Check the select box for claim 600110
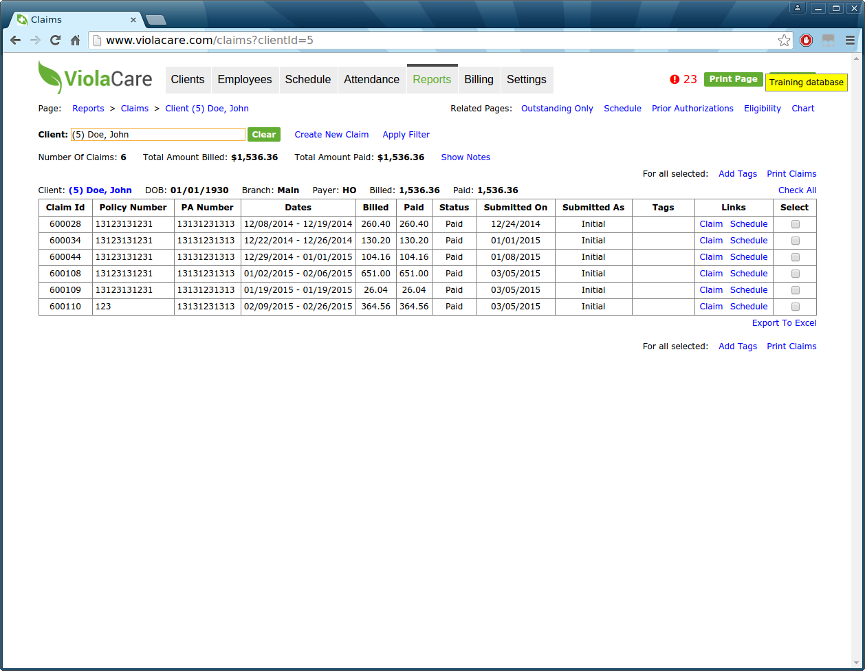The image size is (865, 671). pyautogui.click(x=796, y=307)
